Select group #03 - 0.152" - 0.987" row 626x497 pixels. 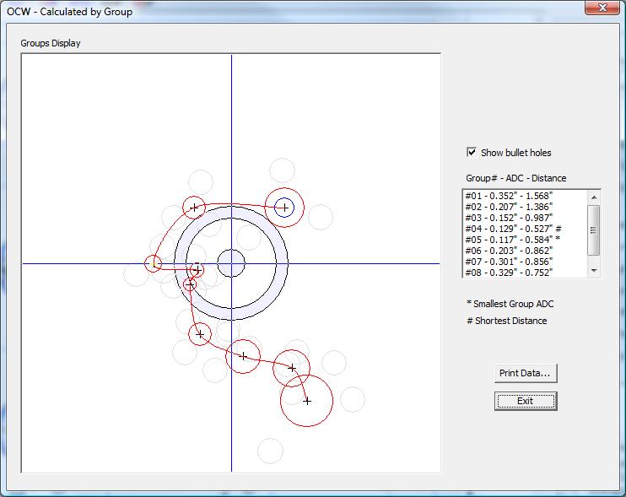[525, 218]
